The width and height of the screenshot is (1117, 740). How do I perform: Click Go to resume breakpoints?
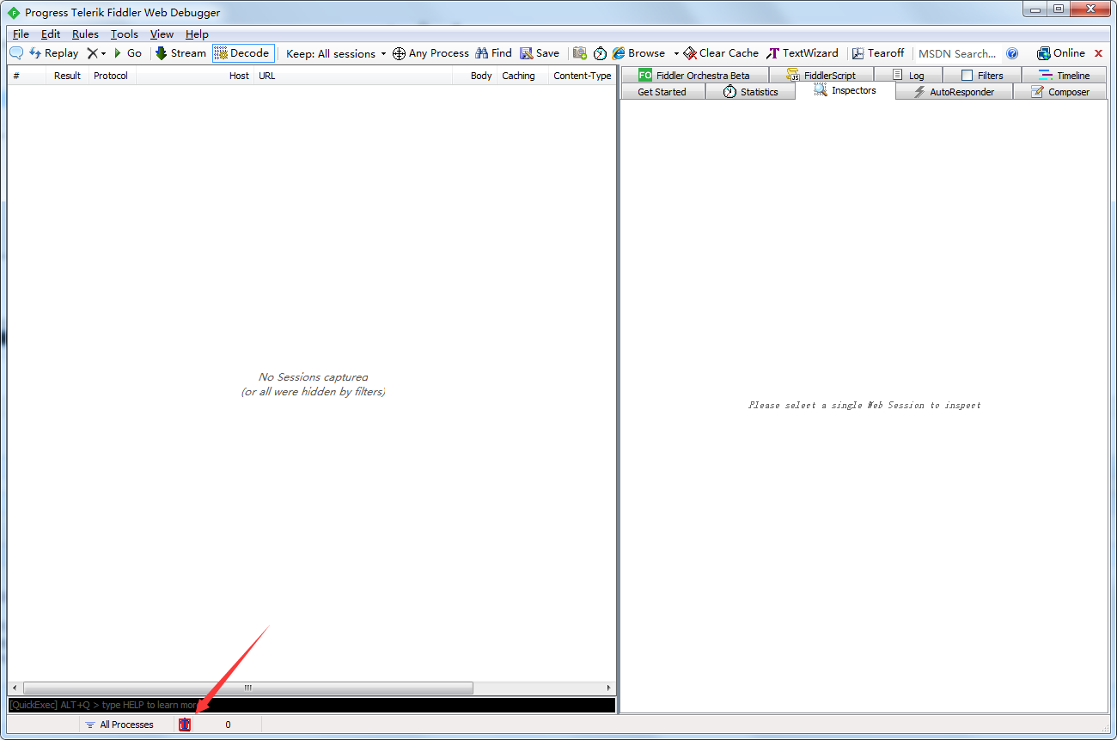[128, 53]
